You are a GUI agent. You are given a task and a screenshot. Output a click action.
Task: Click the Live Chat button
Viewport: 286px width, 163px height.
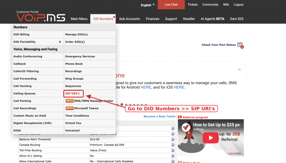pos(171,4)
